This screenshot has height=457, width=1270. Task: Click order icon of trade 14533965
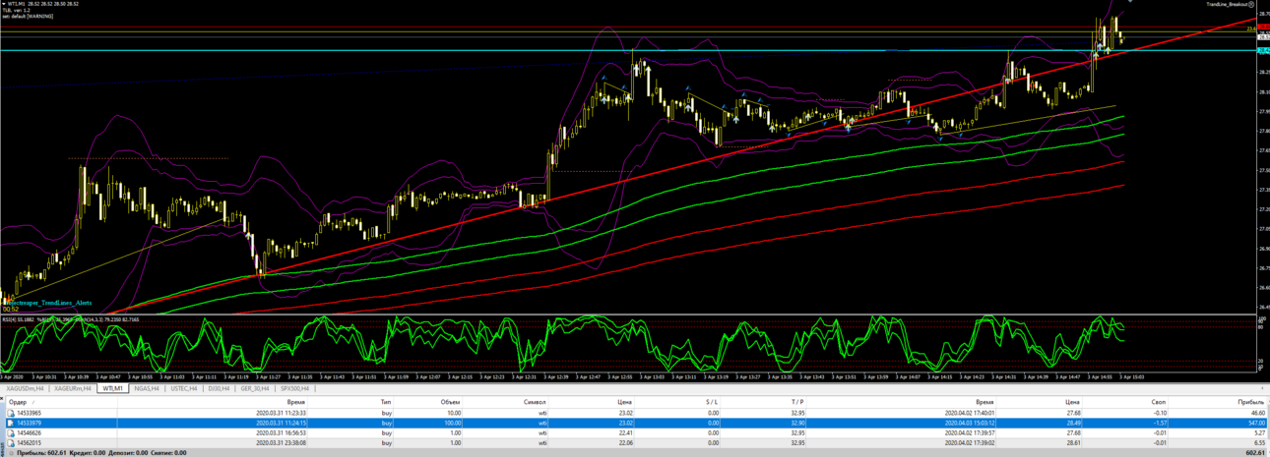point(11,414)
